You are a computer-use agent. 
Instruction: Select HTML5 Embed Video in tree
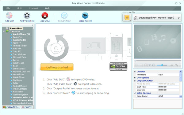23,100
